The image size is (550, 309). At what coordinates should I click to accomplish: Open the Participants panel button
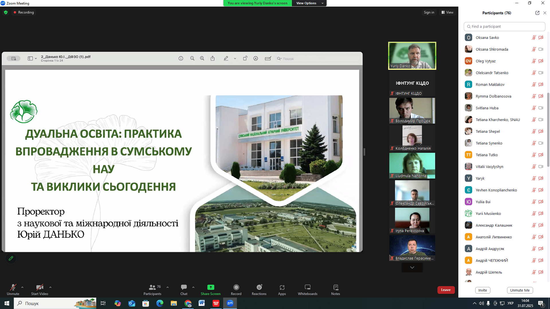(x=152, y=290)
